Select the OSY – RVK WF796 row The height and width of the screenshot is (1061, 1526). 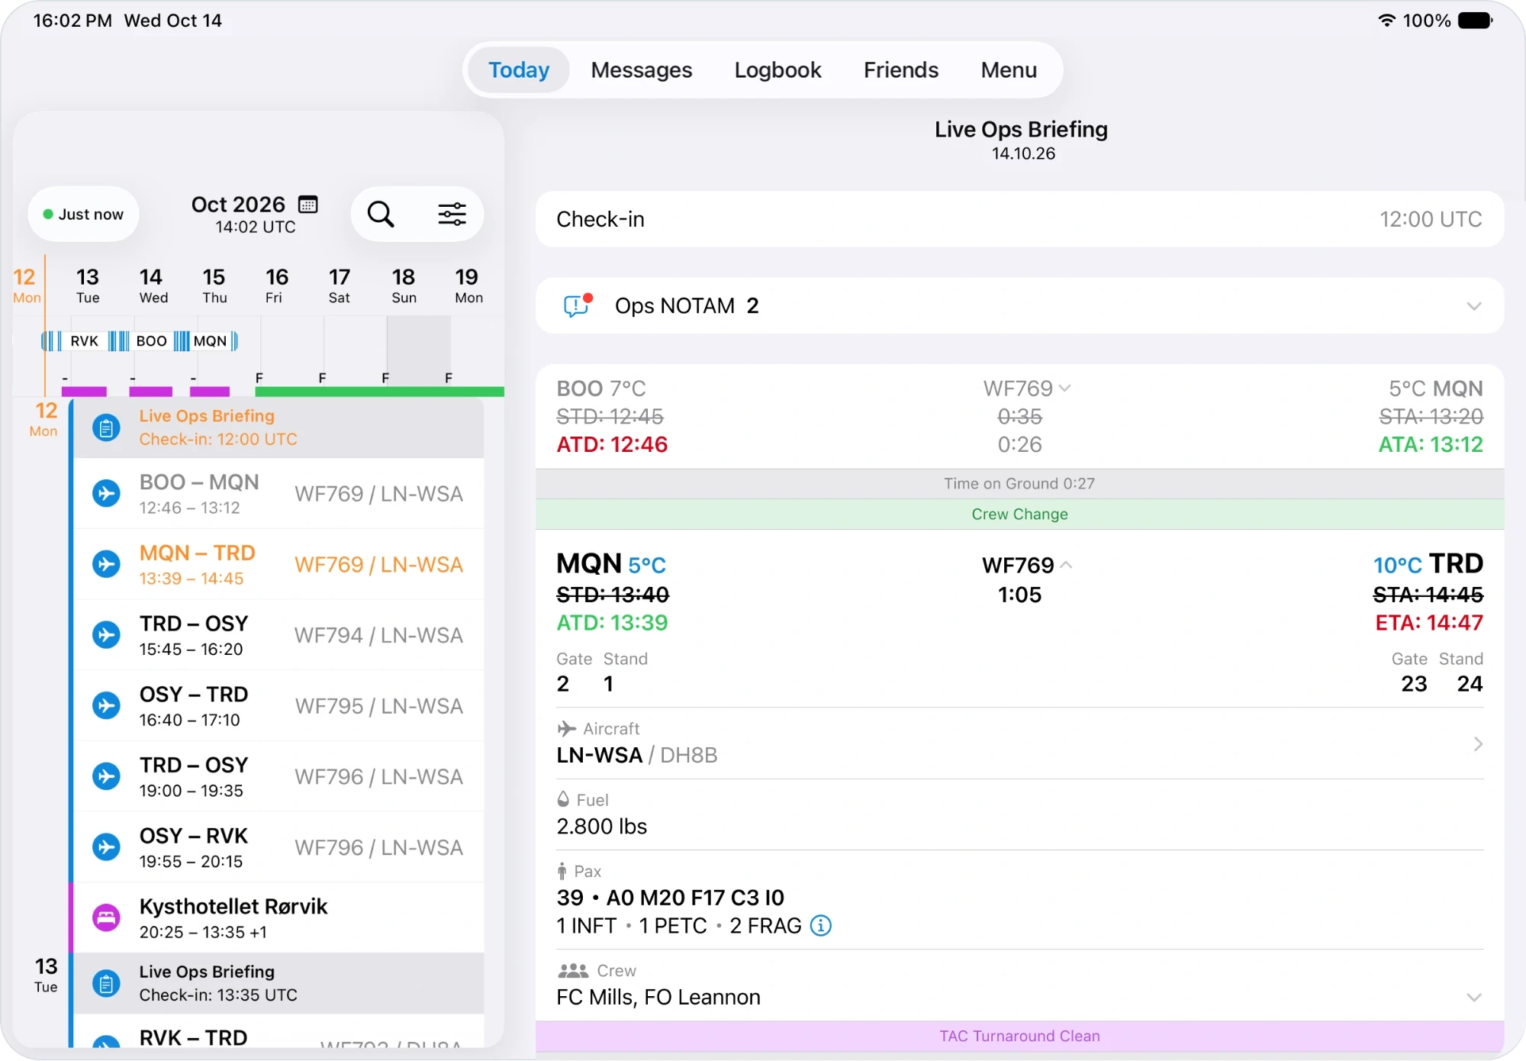(279, 847)
